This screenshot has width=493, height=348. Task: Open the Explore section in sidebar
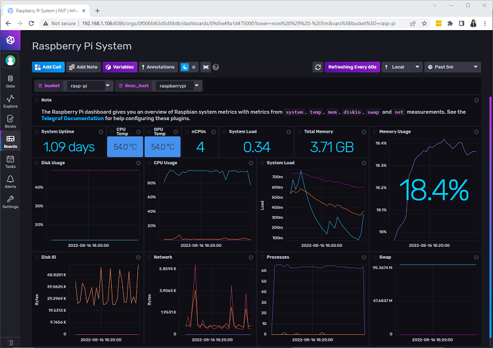click(x=10, y=101)
